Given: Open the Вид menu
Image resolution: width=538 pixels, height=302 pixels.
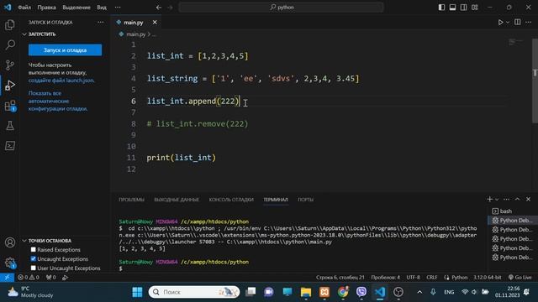Looking at the screenshot, I should coord(102,8).
